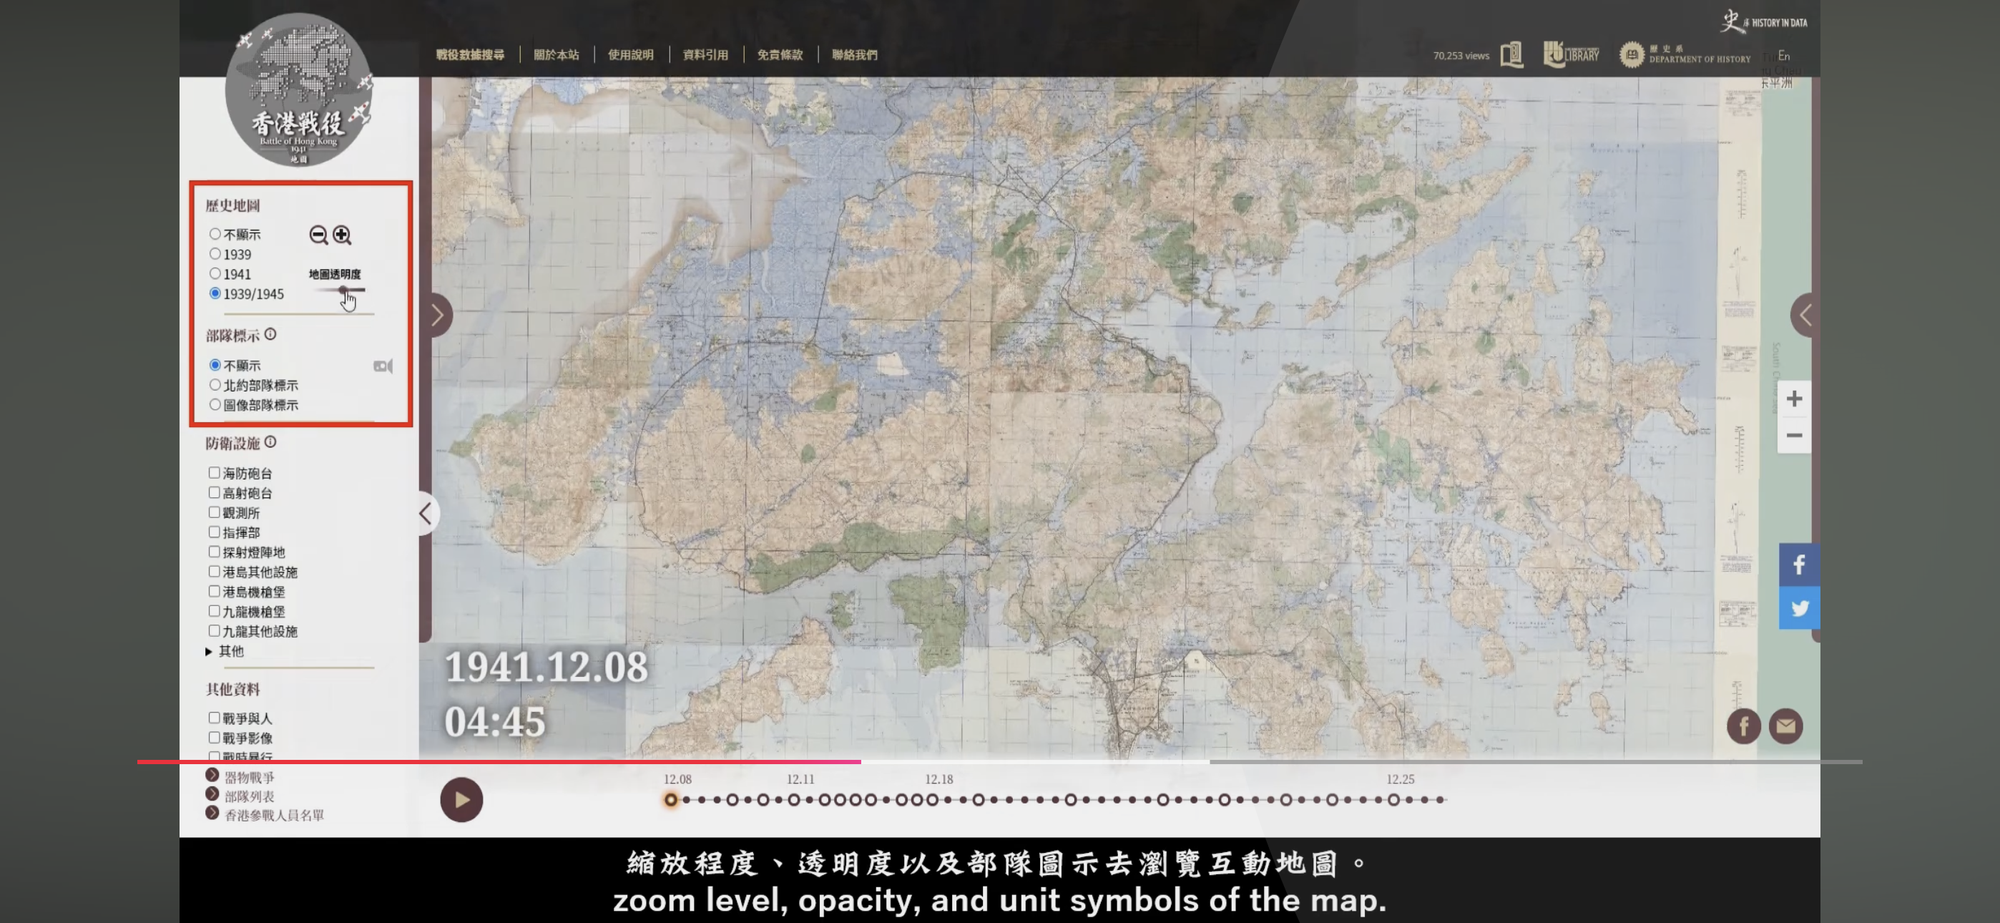
Task: Click the round email envelope icon
Action: point(1785,726)
